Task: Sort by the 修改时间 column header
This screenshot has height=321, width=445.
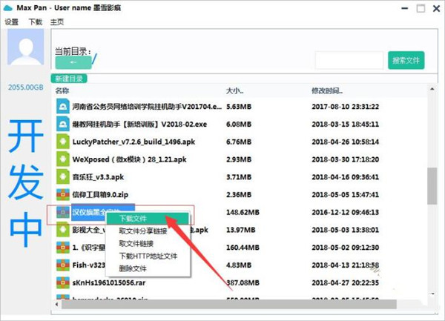Action: (x=327, y=90)
